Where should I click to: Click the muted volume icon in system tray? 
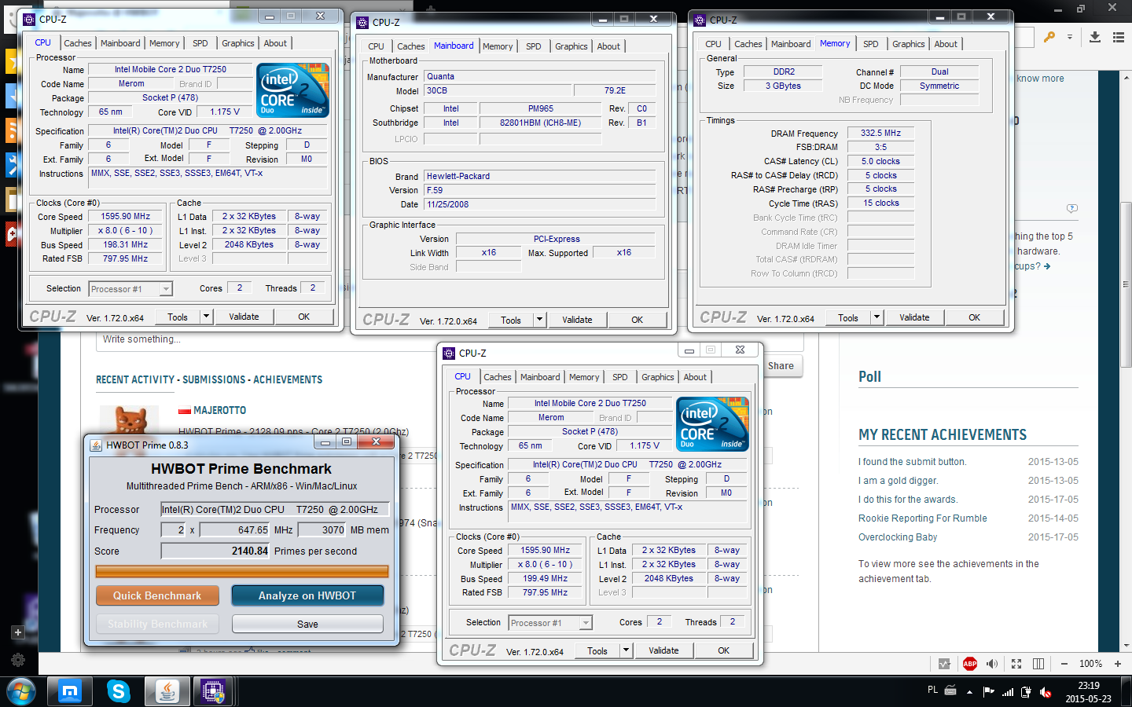[x=1046, y=692]
